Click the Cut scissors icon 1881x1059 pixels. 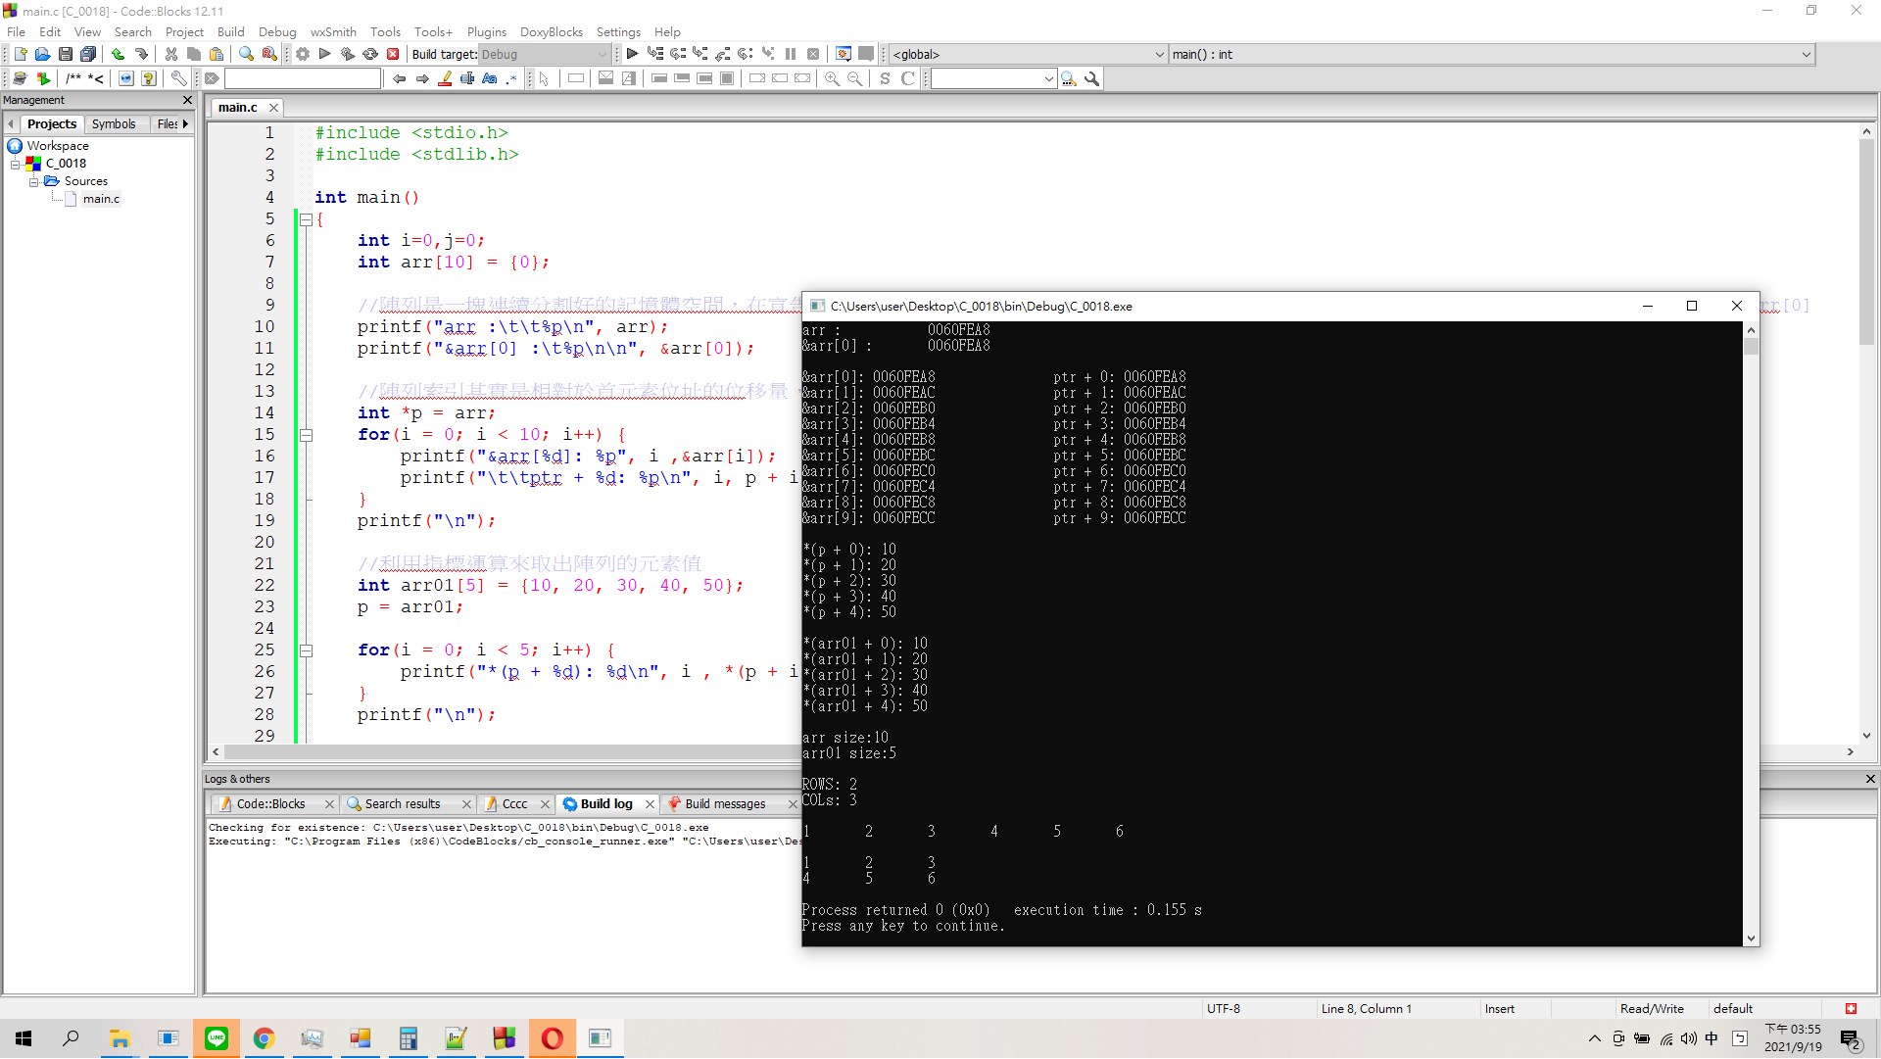(x=171, y=55)
